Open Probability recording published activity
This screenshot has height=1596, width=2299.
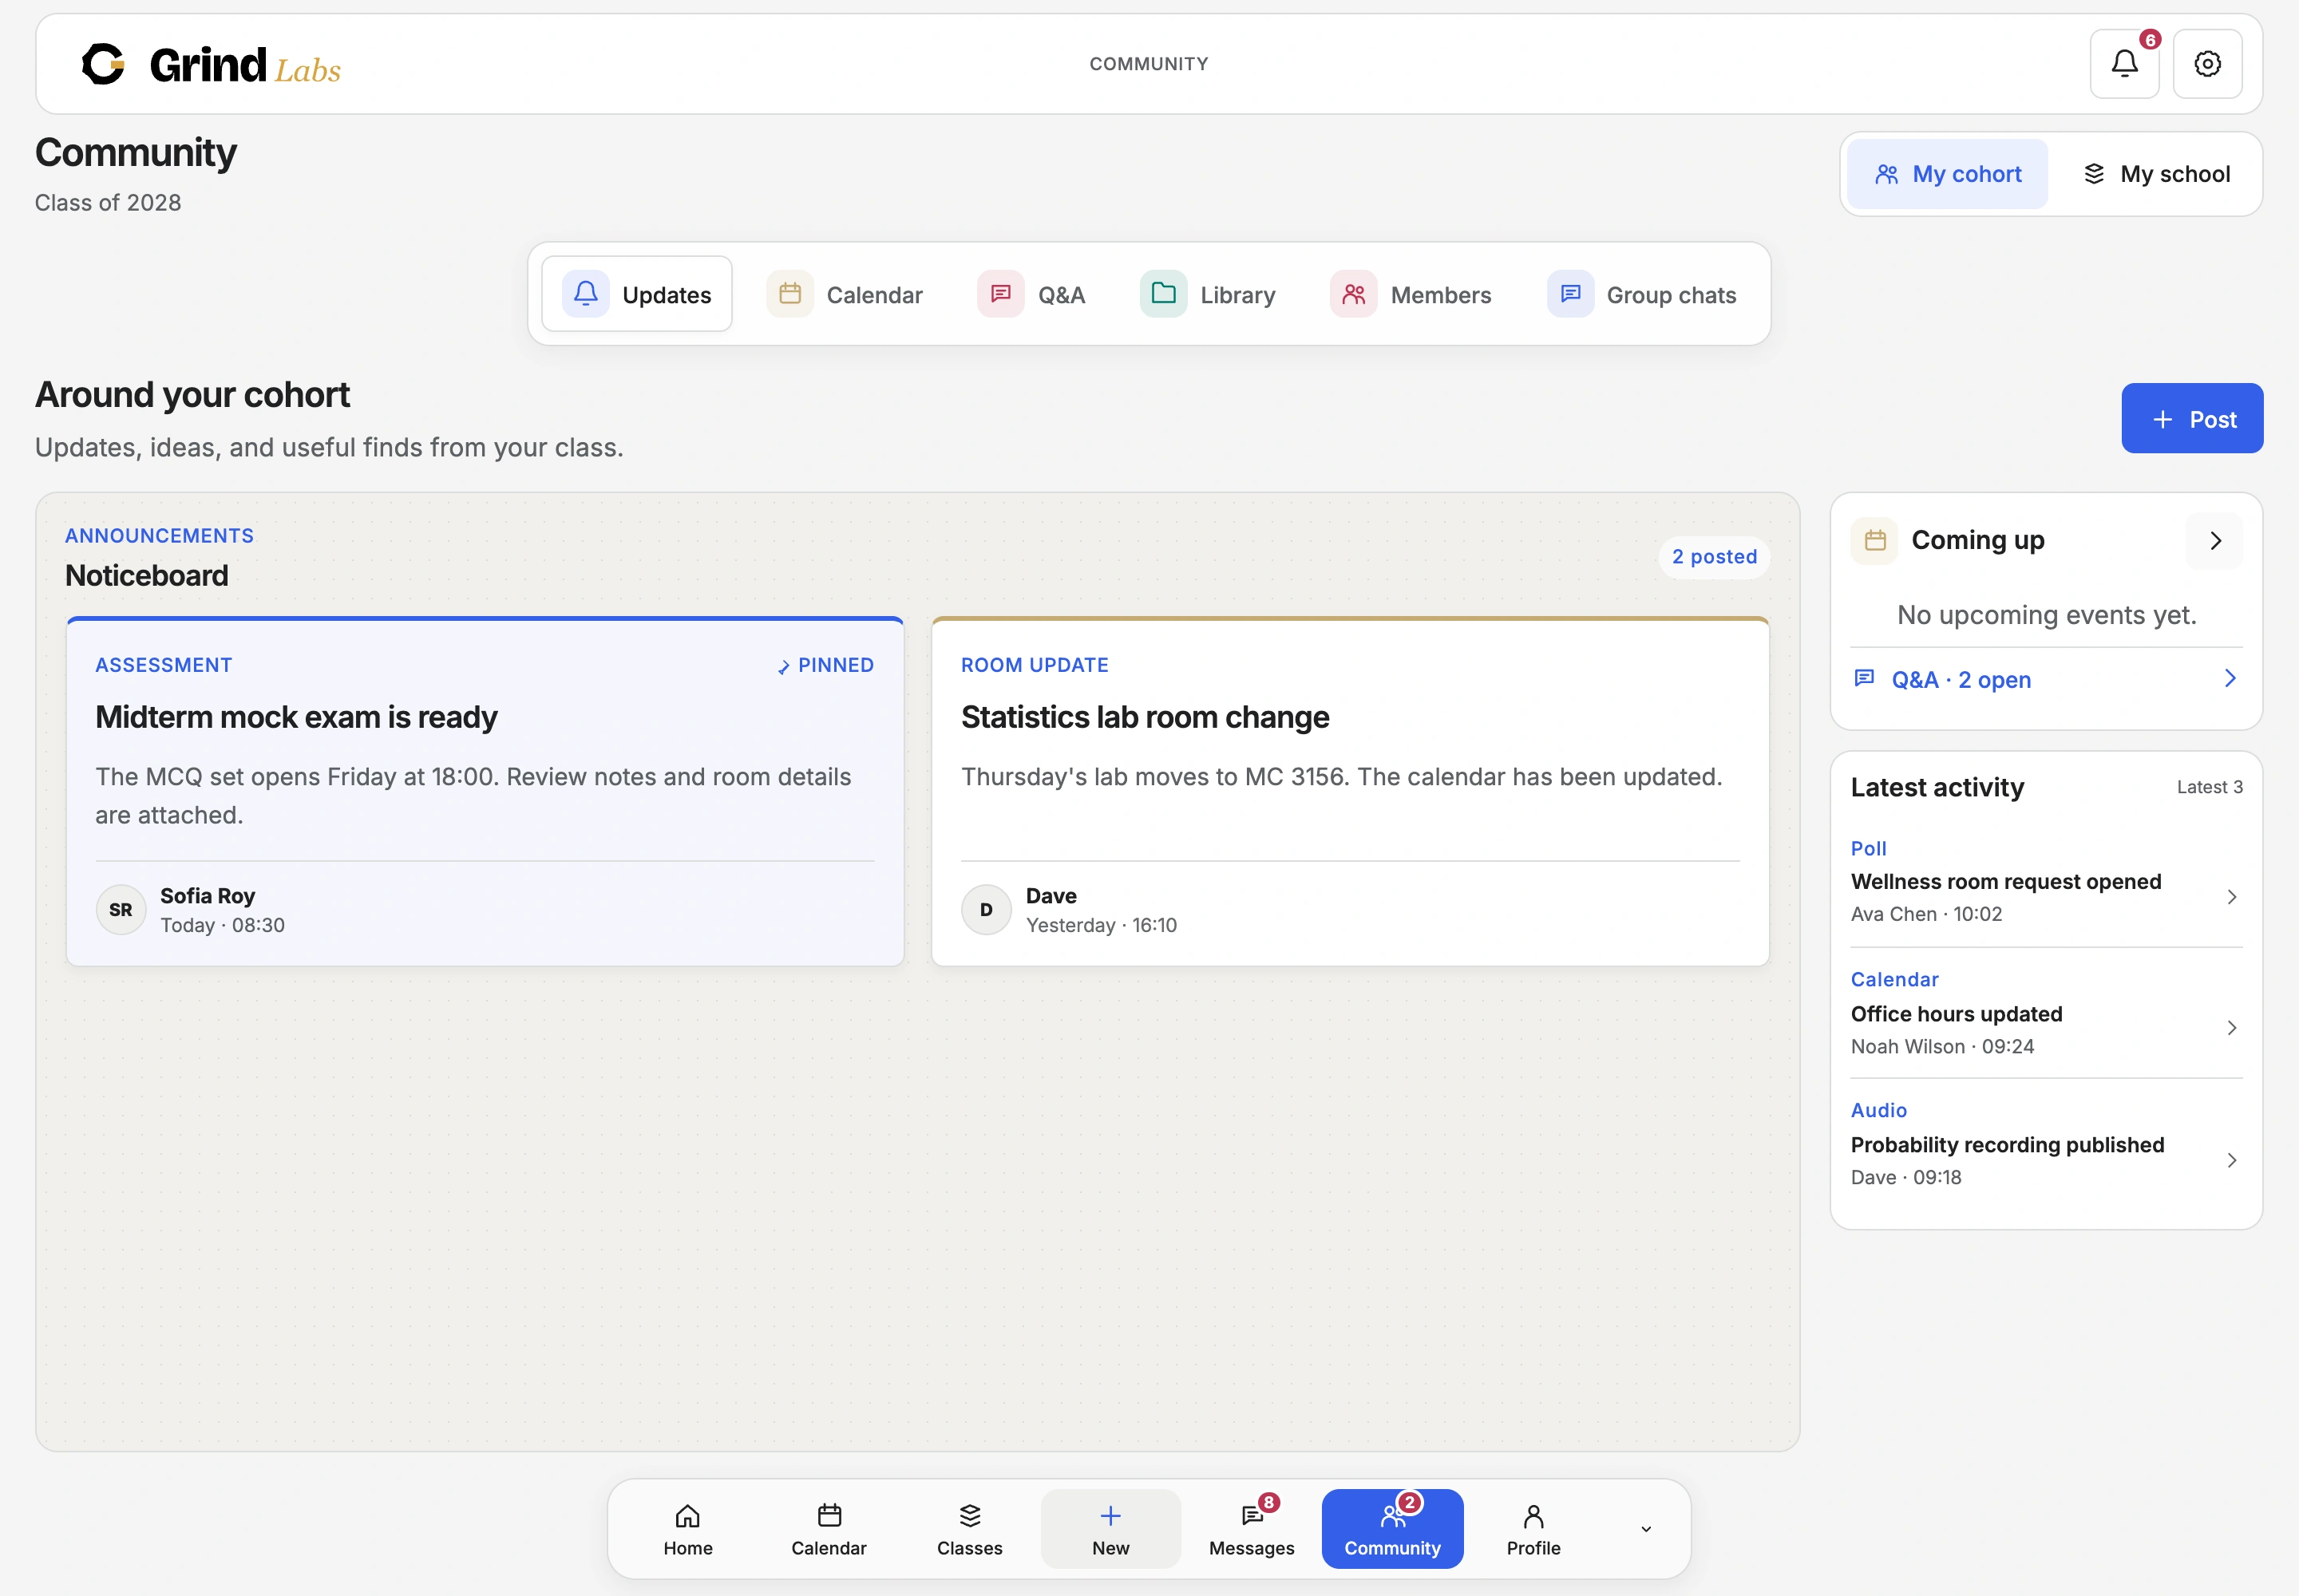tap(2046, 1144)
